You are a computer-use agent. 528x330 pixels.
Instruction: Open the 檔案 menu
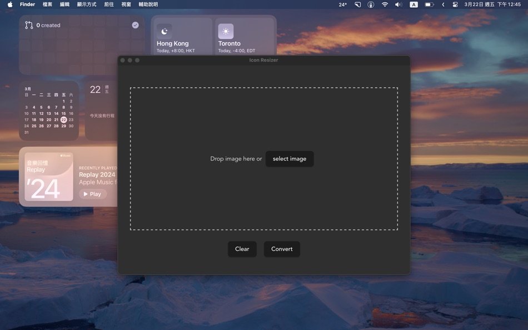point(47,4)
